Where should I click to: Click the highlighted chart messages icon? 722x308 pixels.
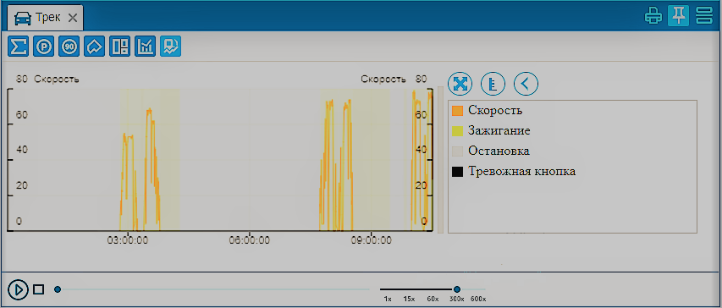click(170, 47)
